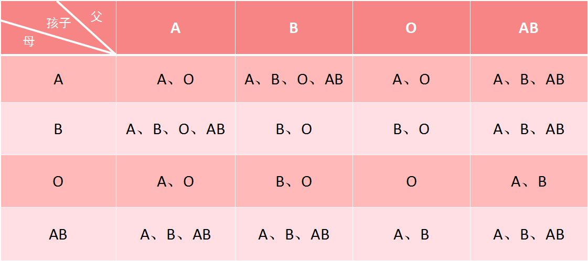Select the mother row label B

58,129
